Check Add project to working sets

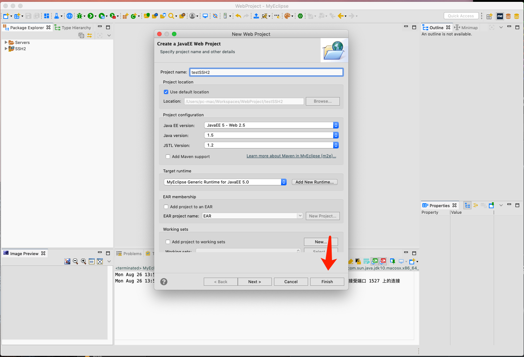point(168,242)
